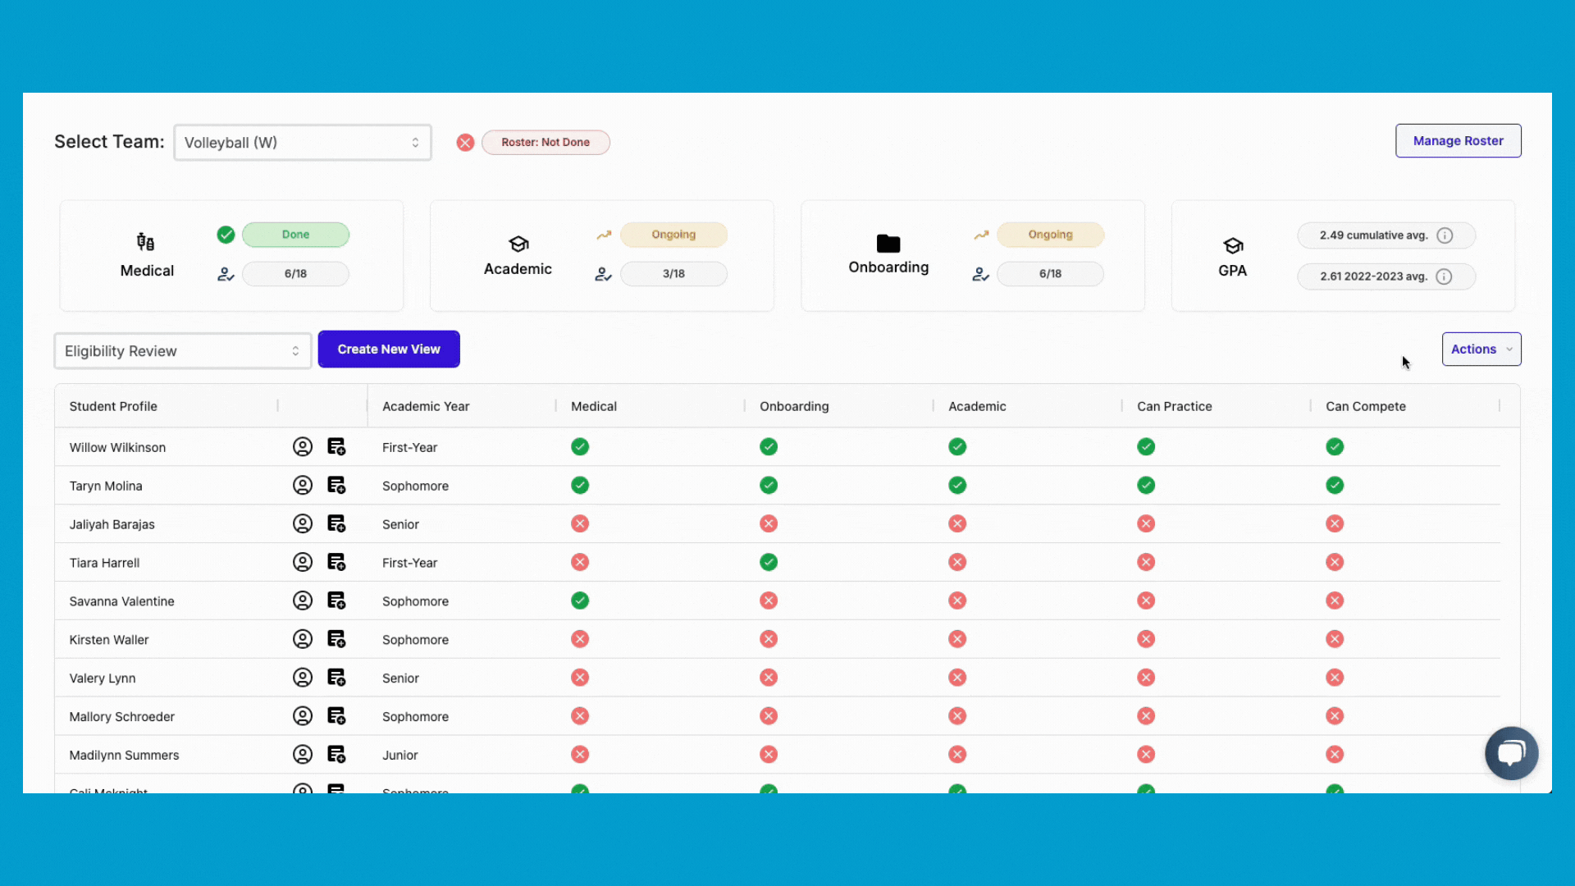Open Willow Wilkinson's profile icon

pos(303,447)
